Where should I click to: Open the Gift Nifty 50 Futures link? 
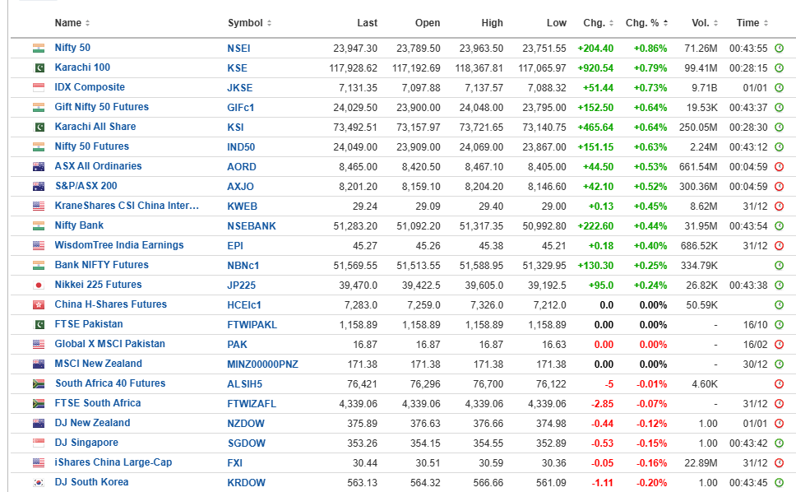(x=101, y=107)
